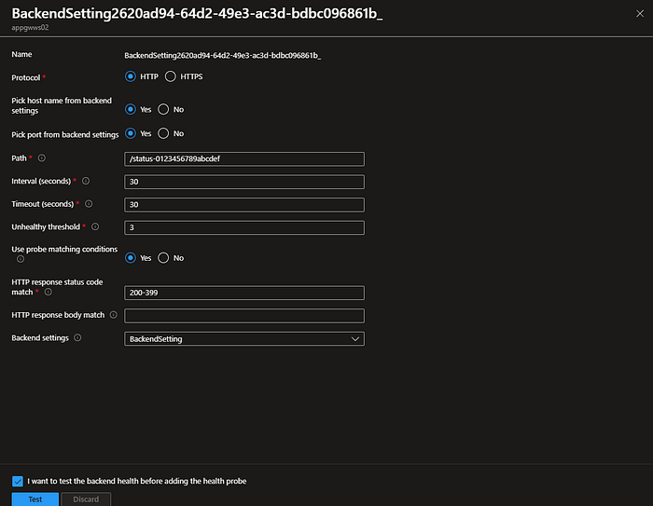Image resolution: width=653 pixels, height=506 pixels.
Task: Select HTTP protocol radio button
Action: tap(131, 76)
